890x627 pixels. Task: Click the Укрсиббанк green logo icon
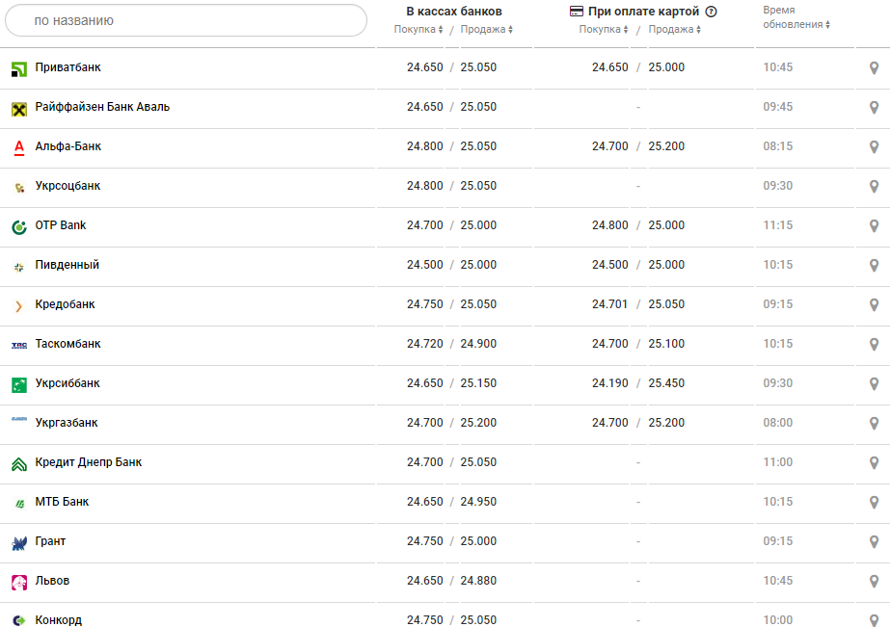[18, 384]
